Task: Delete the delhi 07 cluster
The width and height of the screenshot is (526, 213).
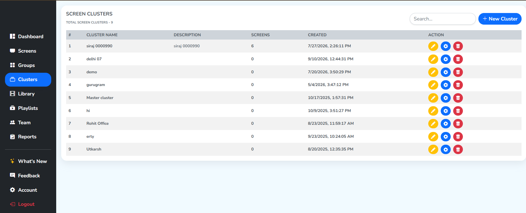Action: coord(458,59)
